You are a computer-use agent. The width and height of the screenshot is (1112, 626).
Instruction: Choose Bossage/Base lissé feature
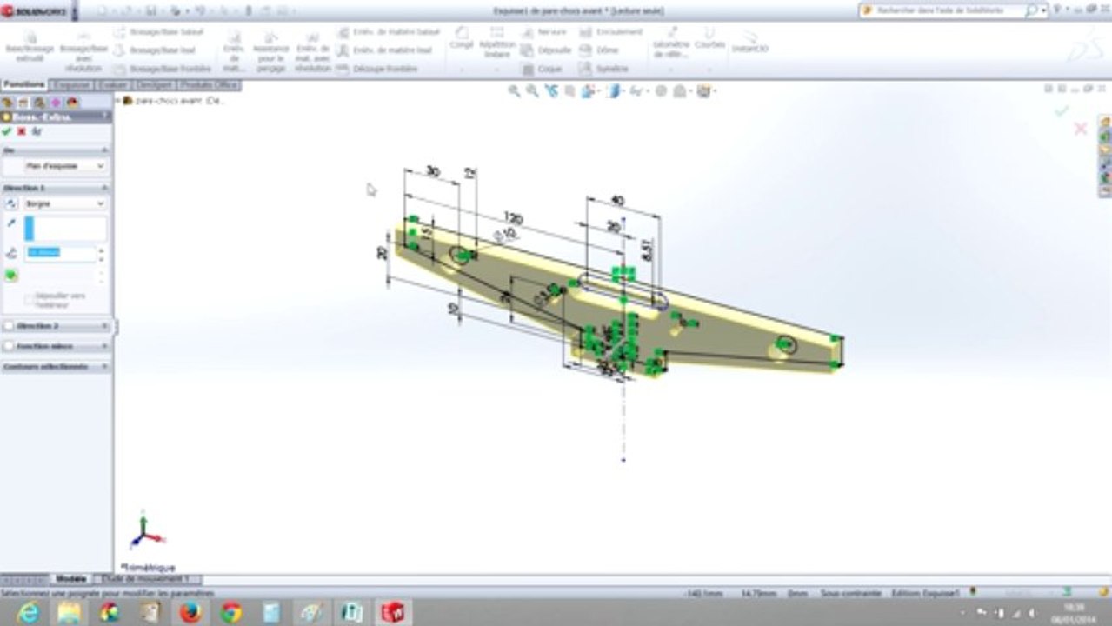[x=155, y=50]
